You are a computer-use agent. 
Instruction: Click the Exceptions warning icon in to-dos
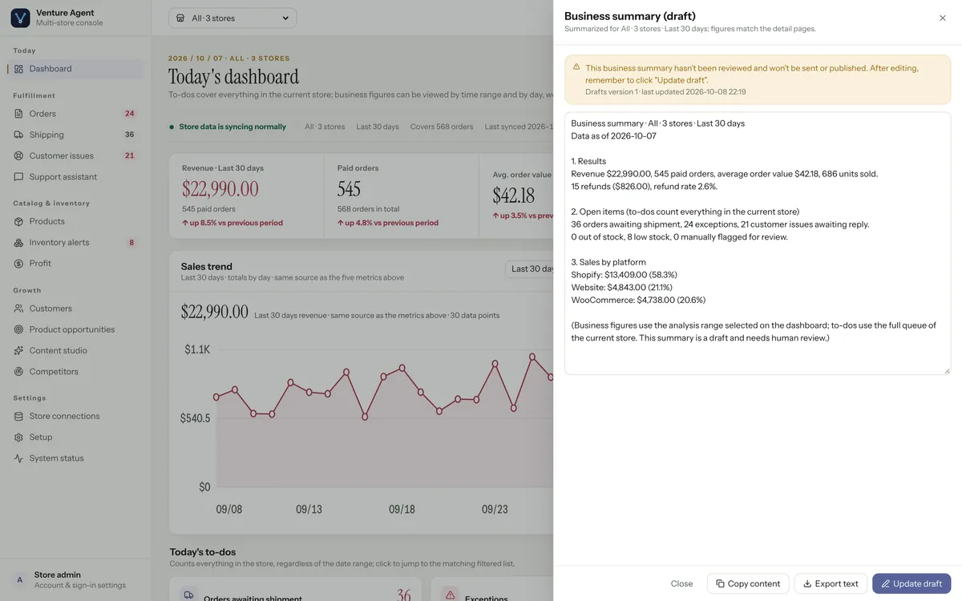click(x=450, y=595)
